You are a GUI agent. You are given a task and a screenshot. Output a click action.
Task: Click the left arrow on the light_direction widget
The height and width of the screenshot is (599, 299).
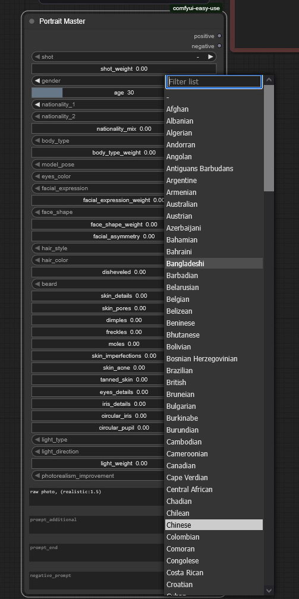[37, 452]
